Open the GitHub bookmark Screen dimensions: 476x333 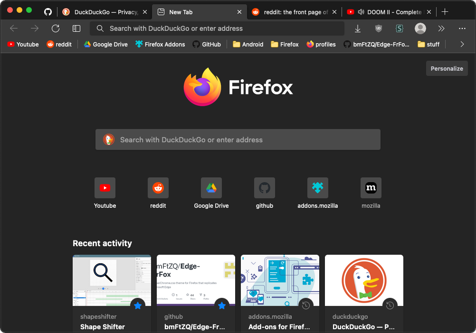[x=207, y=44]
